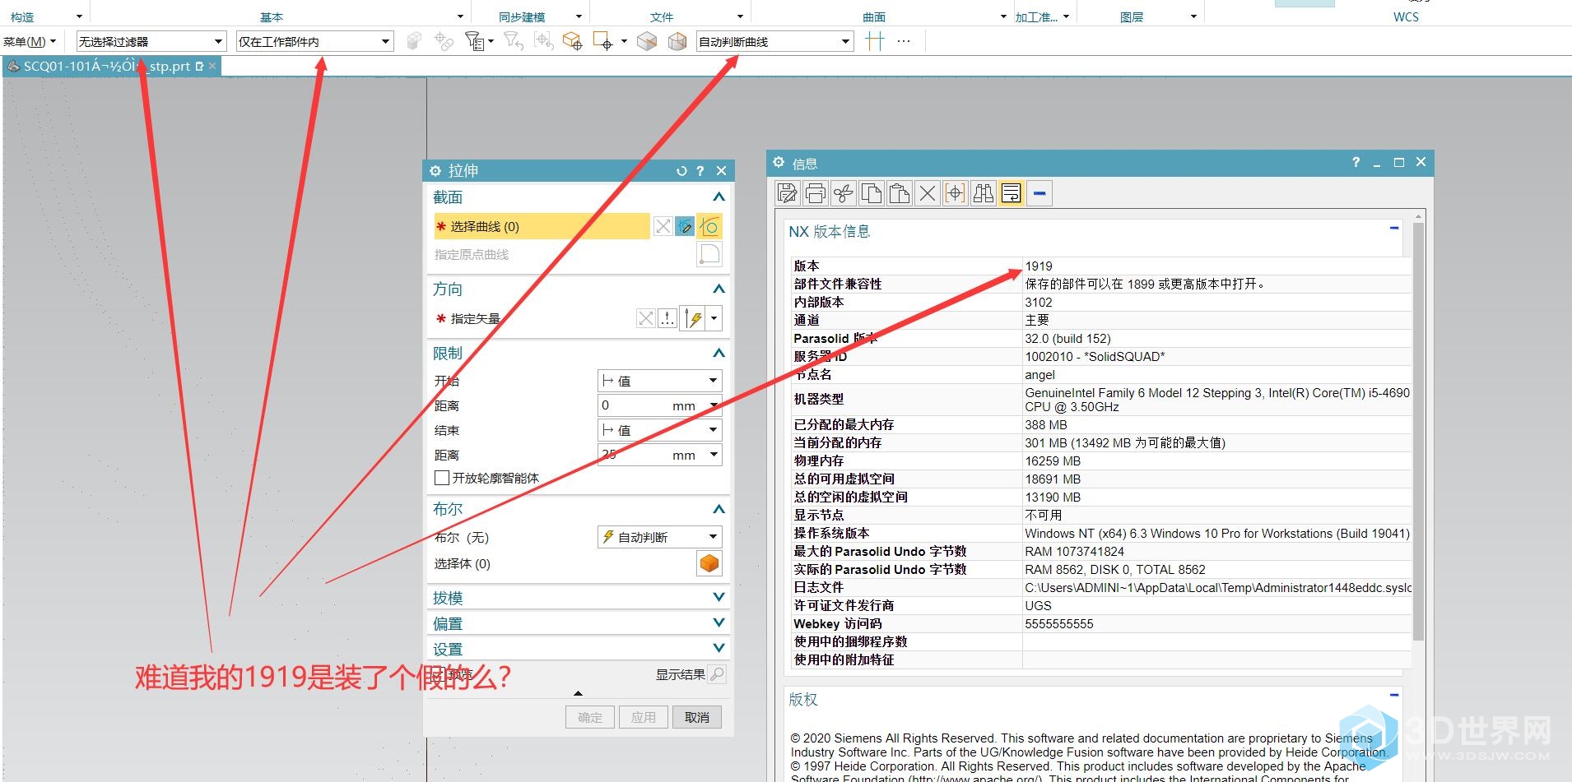Click the curve icon highlighted in yellow
Image resolution: width=1572 pixels, height=782 pixels.
coord(709,226)
